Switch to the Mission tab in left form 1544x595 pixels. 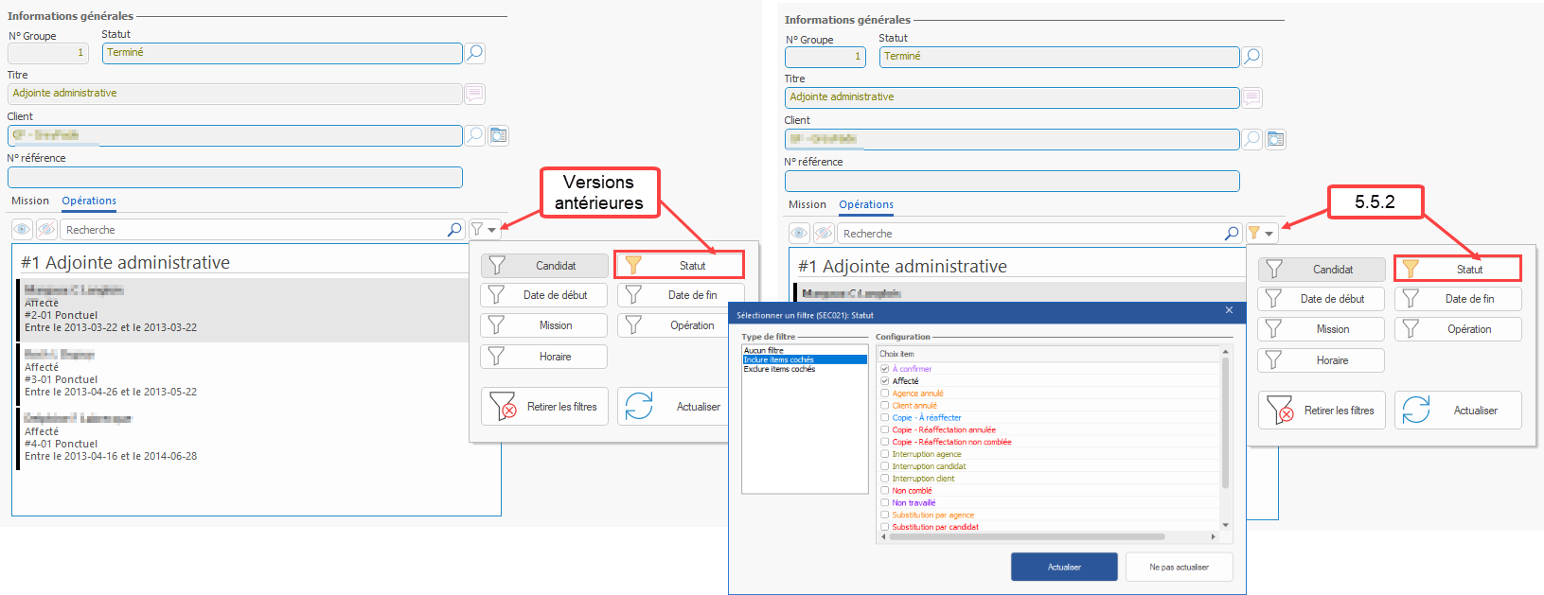coord(30,201)
